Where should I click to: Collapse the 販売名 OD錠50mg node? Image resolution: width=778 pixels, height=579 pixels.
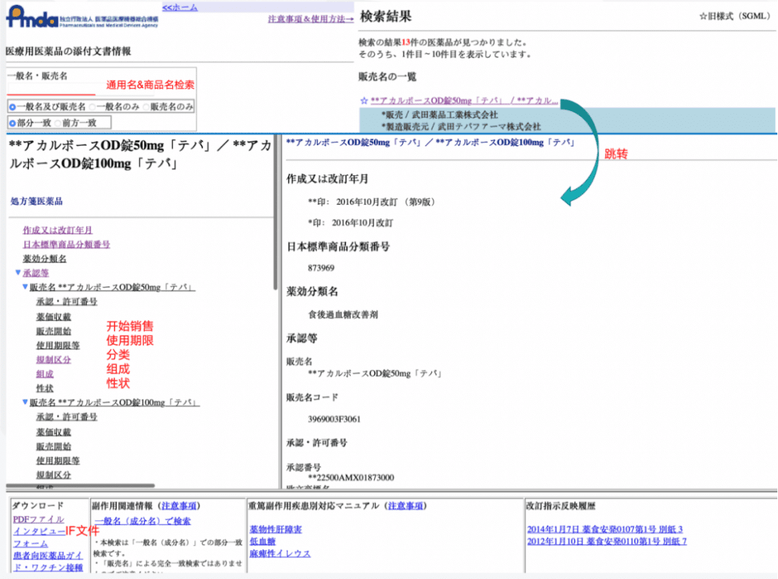tap(24, 286)
